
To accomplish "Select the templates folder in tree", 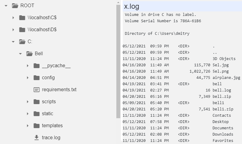I will click(52, 126).
